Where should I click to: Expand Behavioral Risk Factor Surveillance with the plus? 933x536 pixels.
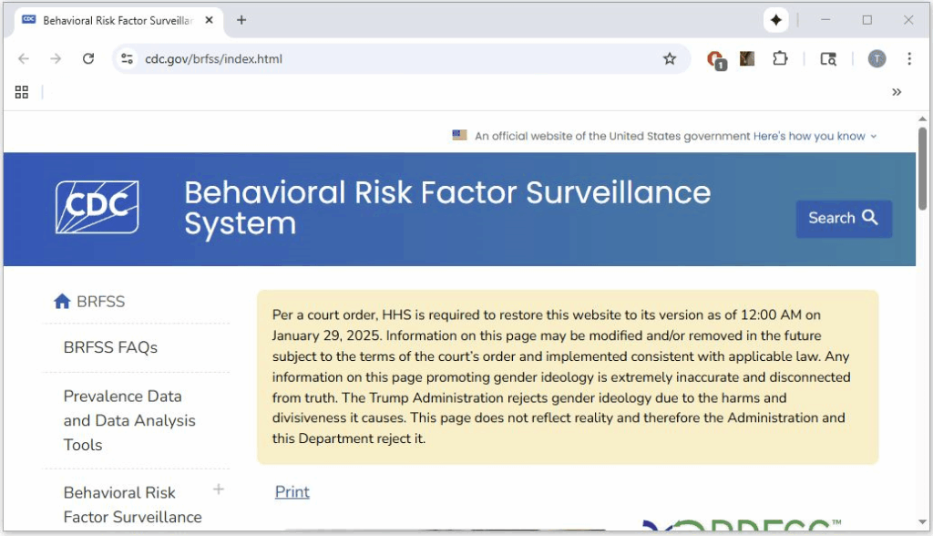coord(218,490)
